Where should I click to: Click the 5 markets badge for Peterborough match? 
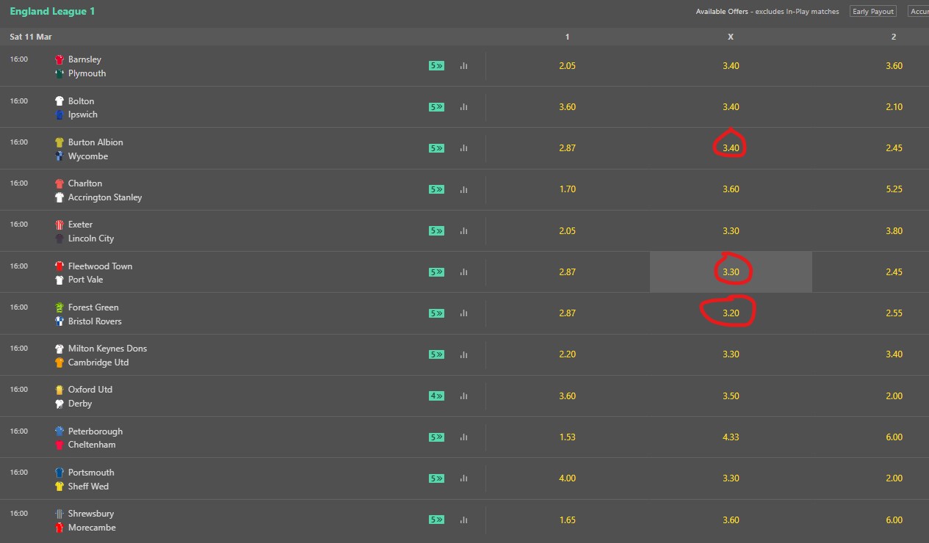436,437
